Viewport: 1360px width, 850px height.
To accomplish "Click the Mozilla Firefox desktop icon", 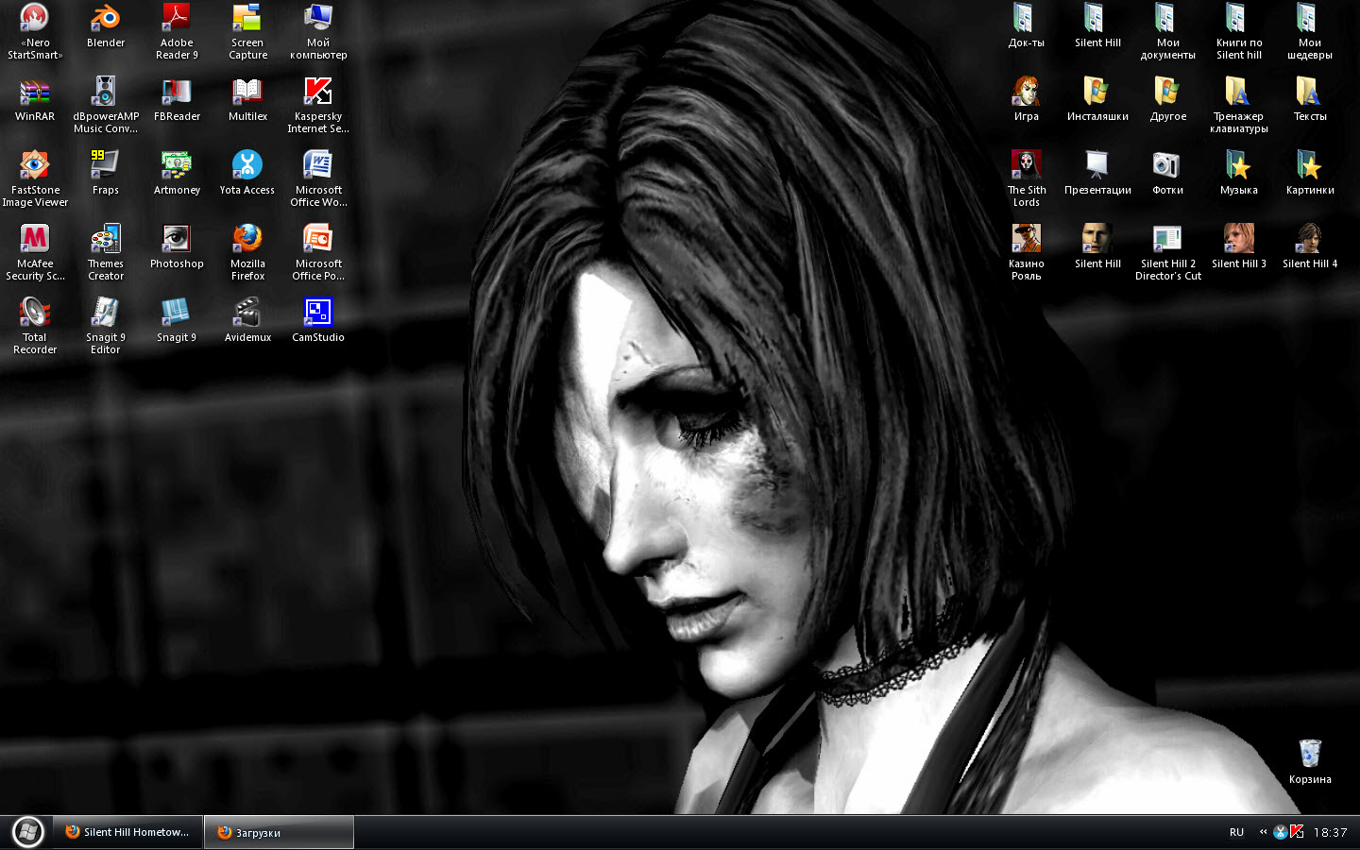I will point(247,240).
